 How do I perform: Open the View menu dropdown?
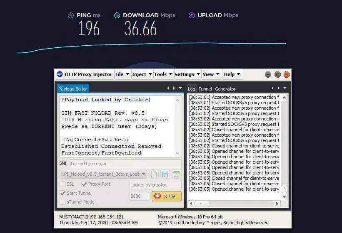pyautogui.click(x=211, y=74)
